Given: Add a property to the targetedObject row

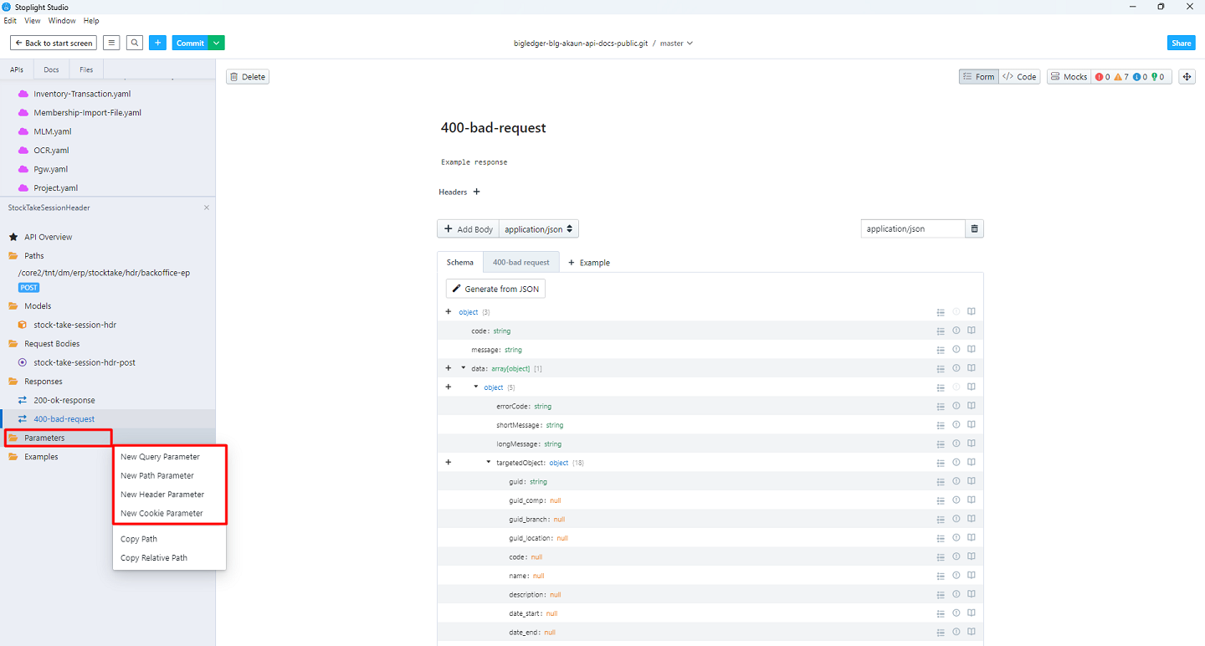Looking at the screenshot, I should (x=449, y=463).
